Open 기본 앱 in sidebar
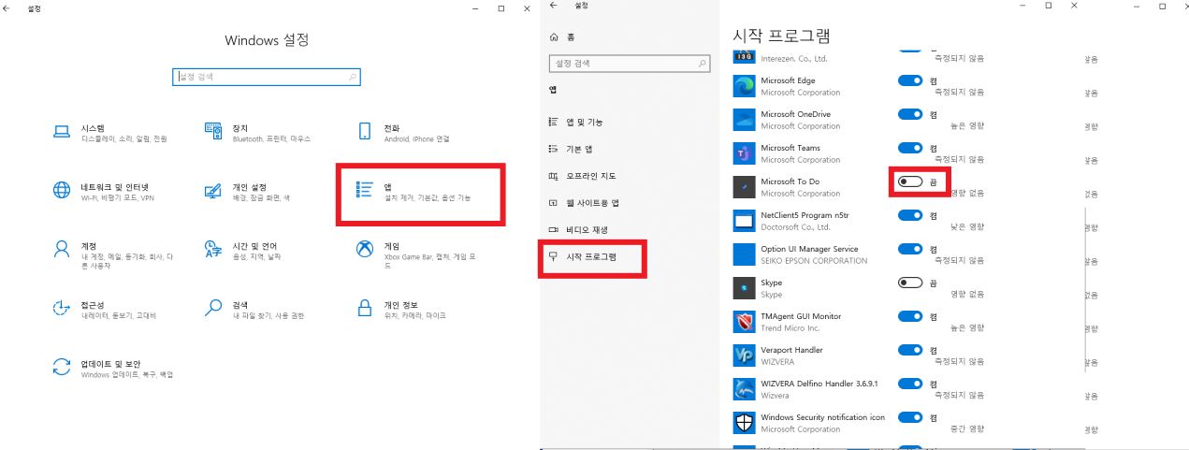The image size is (1189, 450). [571, 150]
